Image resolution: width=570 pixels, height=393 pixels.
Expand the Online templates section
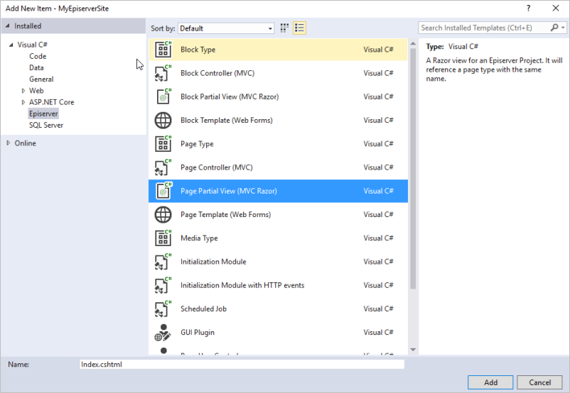click(9, 143)
